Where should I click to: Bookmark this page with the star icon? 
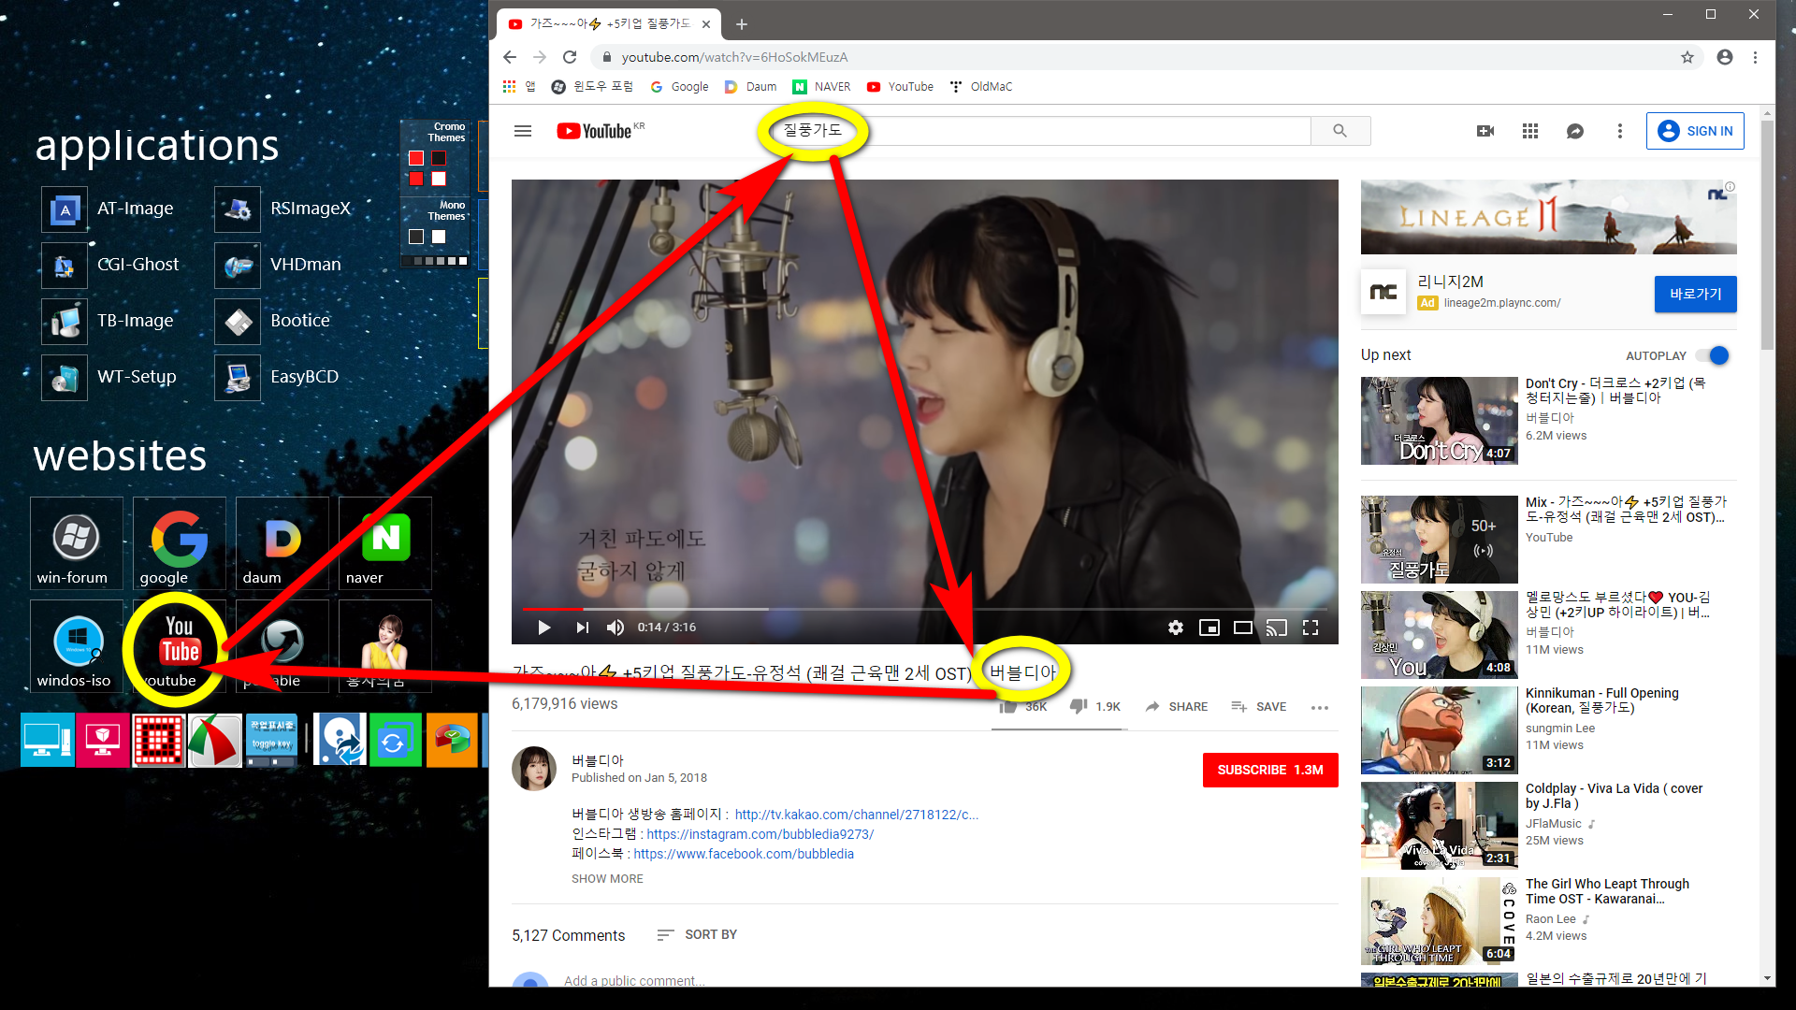(1687, 57)
